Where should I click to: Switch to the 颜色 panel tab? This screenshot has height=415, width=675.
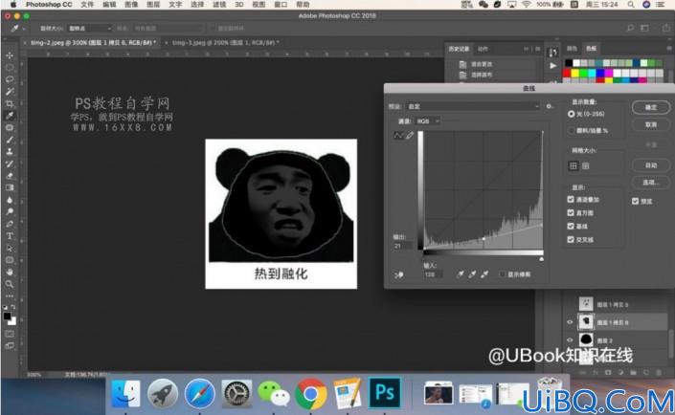(572, 49)
